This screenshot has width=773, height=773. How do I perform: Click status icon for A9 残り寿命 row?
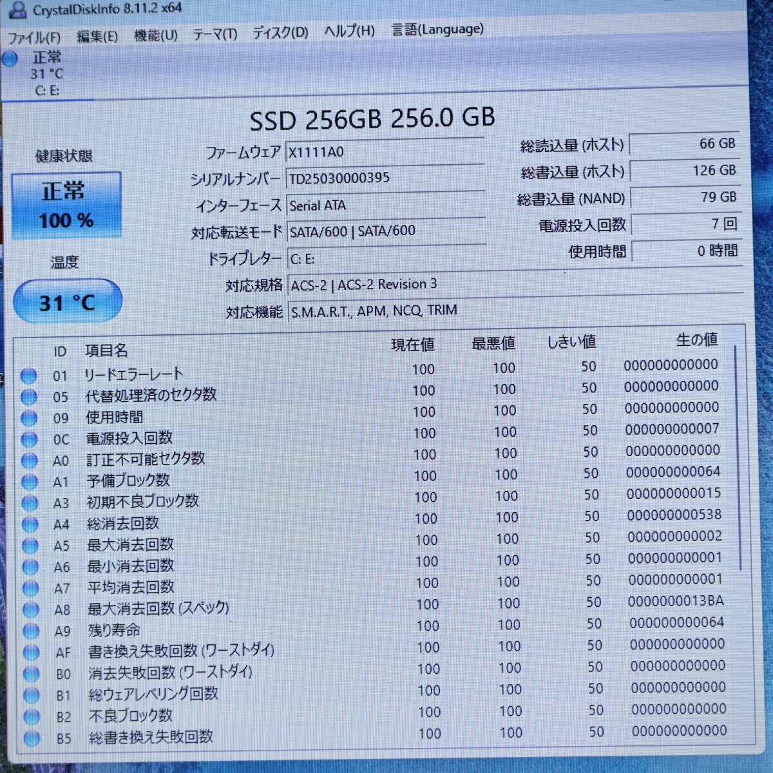31,631
